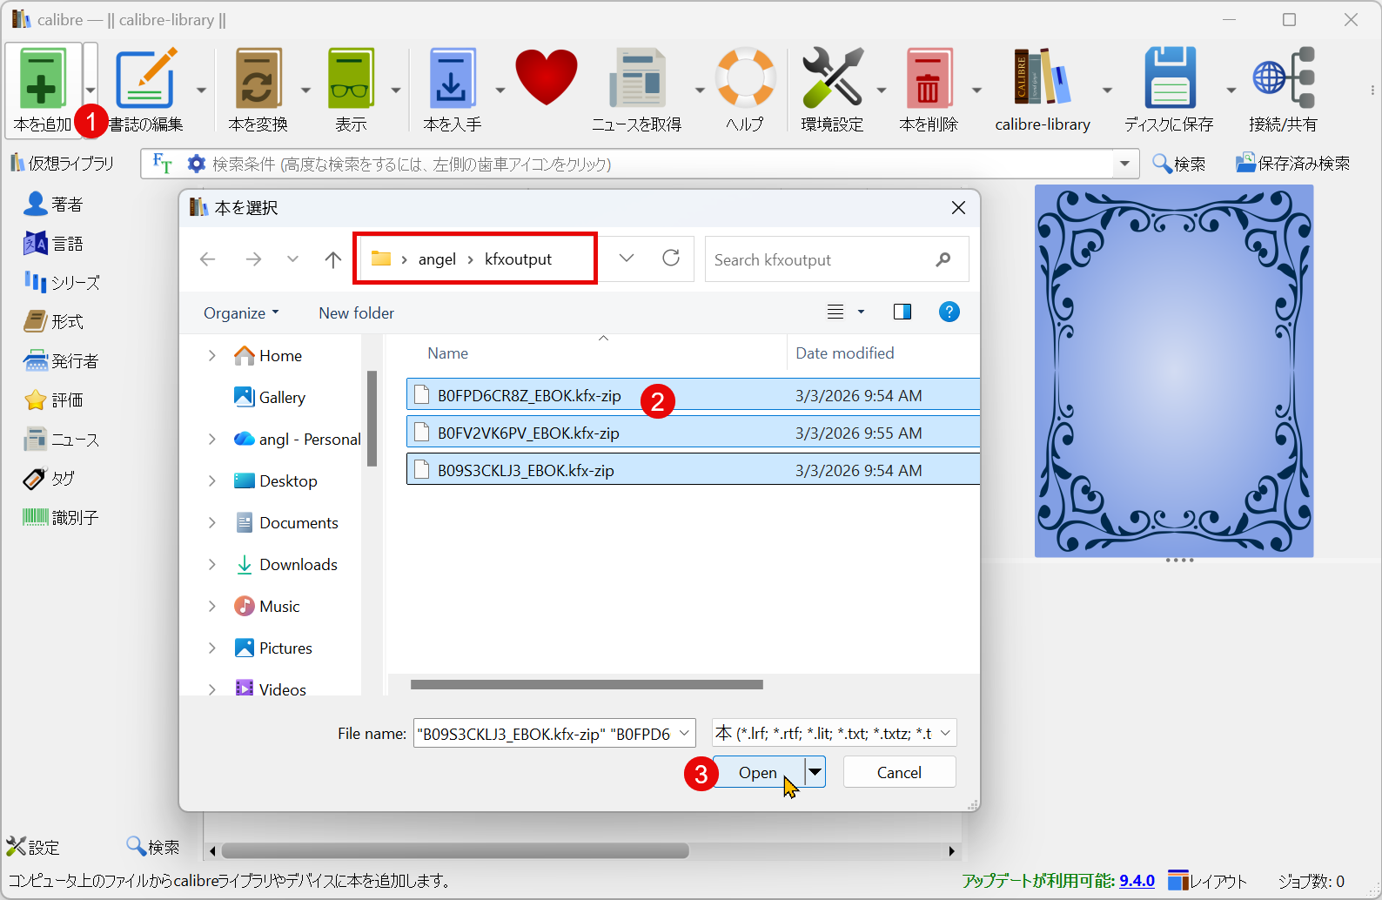Toggle the preview pane in file dialog

(x=902, y=312)
